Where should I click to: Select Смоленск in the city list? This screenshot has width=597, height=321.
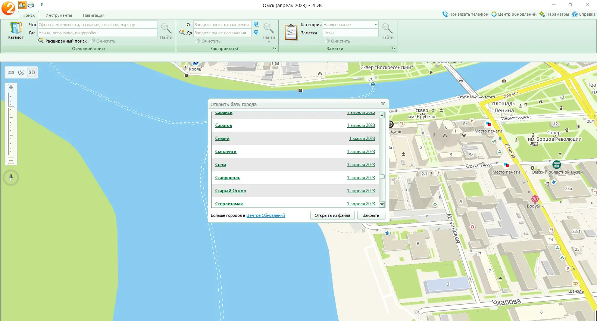226,152
